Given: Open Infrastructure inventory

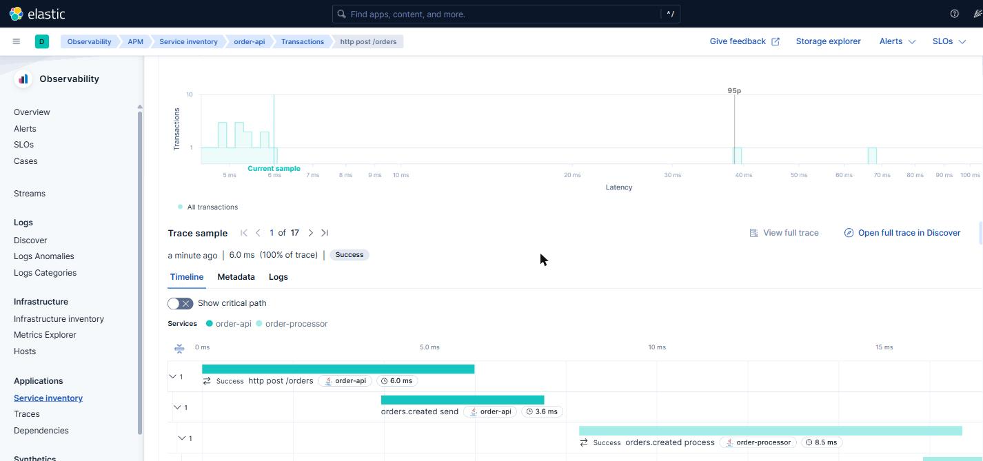Looking at the screenshot, I should click(59, 319).
